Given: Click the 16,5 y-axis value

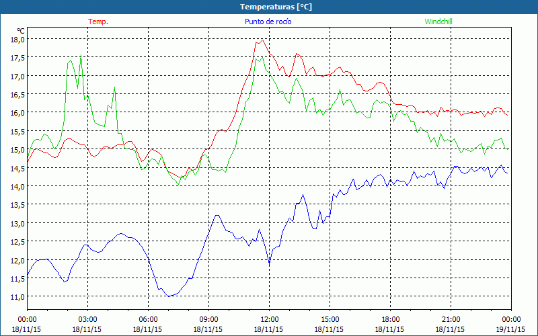Looking at the screenshot, I should click(17, 94).
